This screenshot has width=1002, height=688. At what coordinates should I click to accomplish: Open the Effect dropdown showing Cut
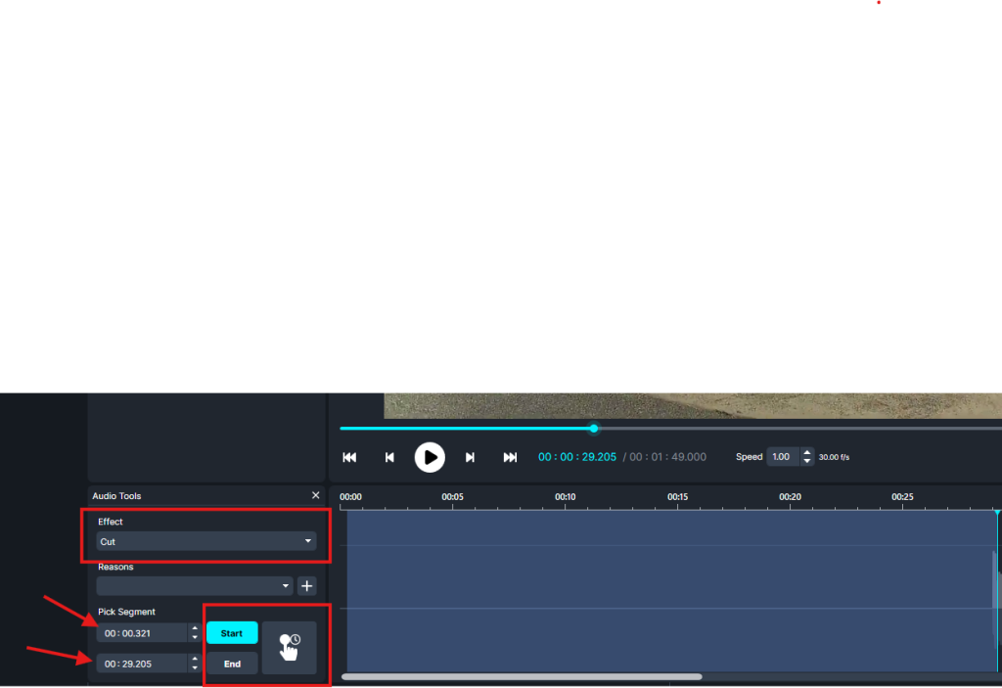[x=205, y=541]
